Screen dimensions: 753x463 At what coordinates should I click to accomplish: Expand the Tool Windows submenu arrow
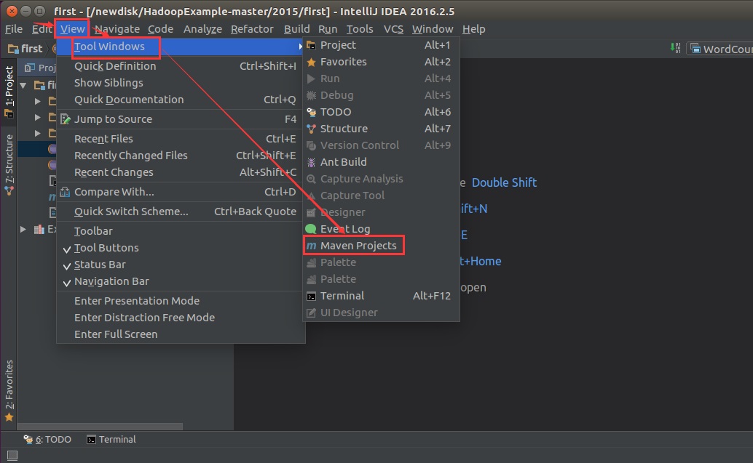point(300,47)
